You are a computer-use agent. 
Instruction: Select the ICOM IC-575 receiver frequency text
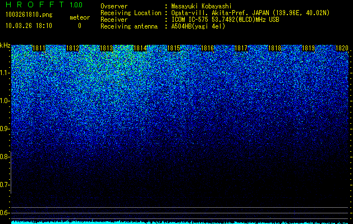coord(225,20)
